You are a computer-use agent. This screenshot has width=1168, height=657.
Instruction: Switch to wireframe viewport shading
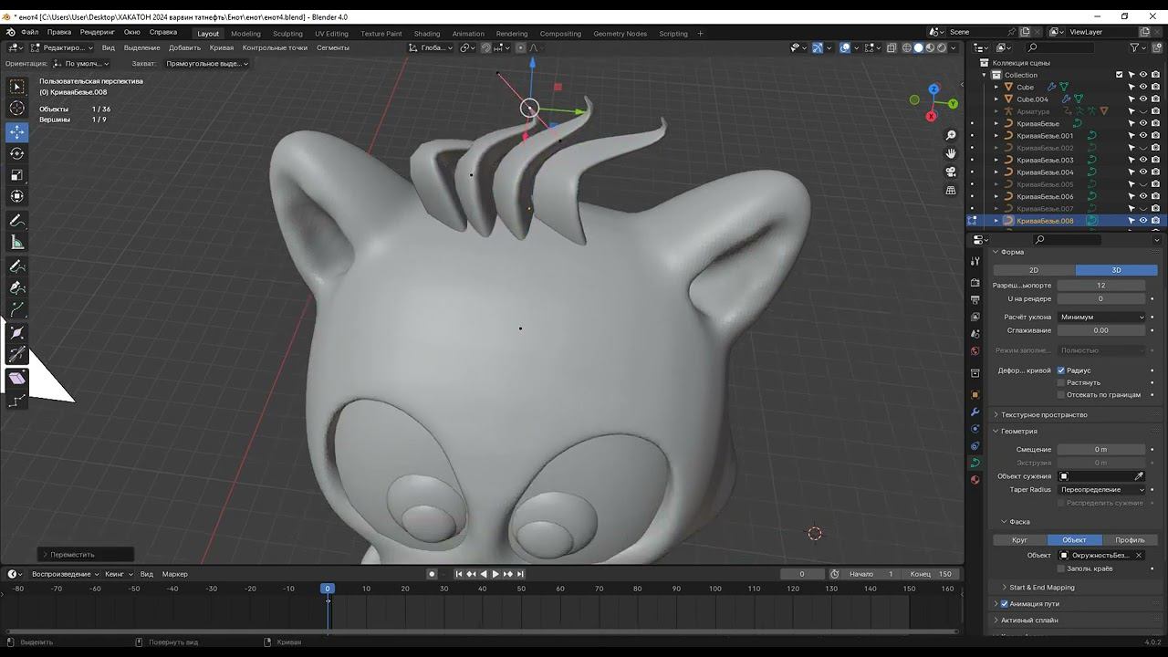(x=907, y=47)
